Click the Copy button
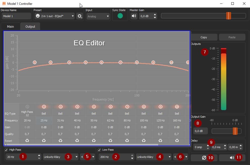This screenshot has width=250, height=165. click(x=204, y=37)
